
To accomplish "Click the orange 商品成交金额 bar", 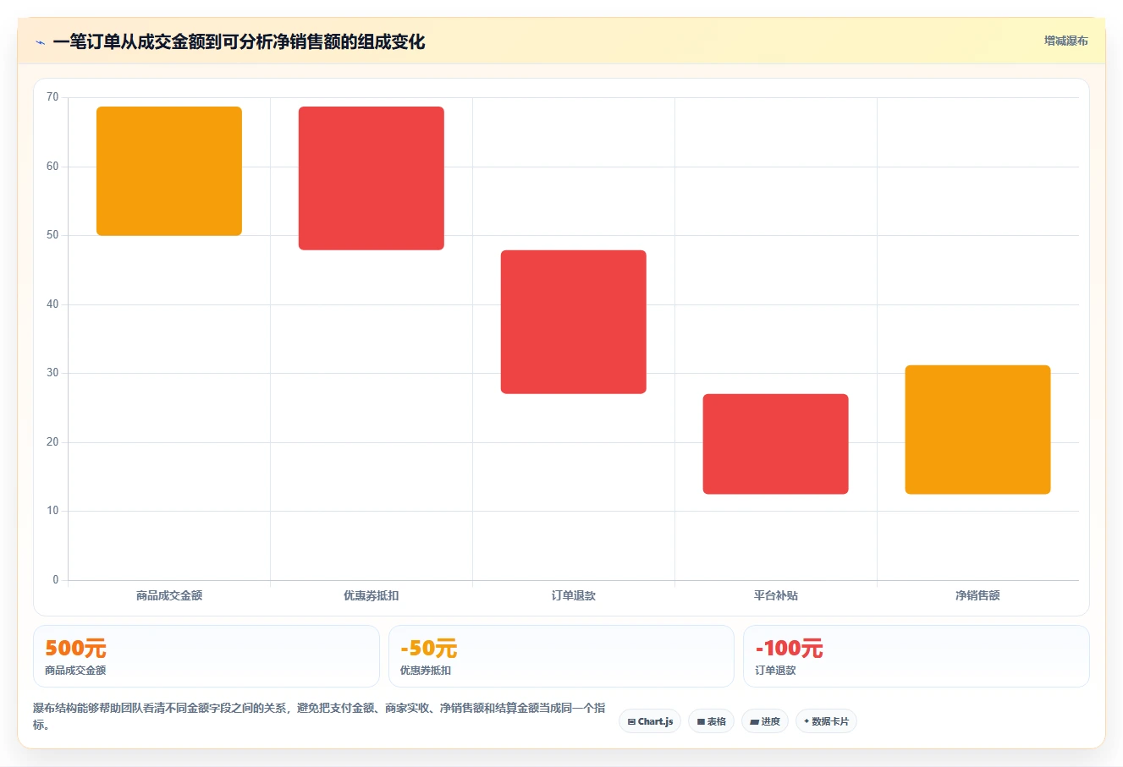I will click(169, 171).
